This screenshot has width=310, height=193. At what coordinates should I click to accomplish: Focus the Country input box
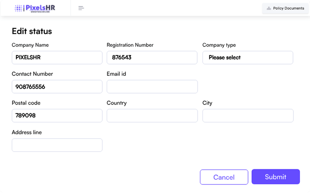click(x=152, y=115)
